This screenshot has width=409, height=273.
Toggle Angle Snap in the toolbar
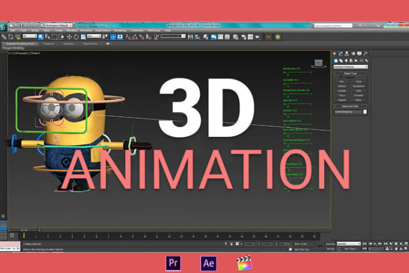click(135, 37)
